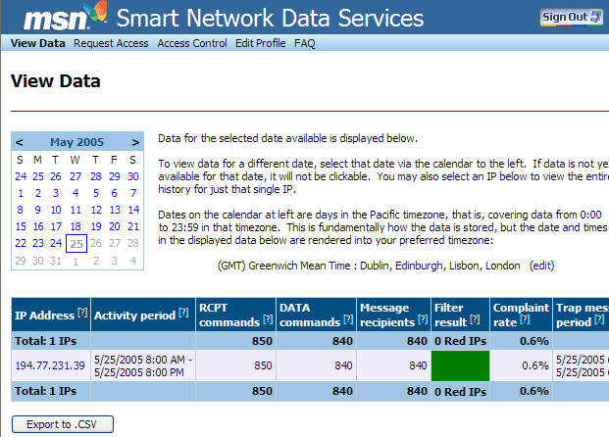Open the Request Access menu item
The image size is (609, 437).
pos(111,43)
